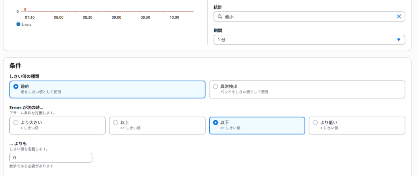Click the Errors legend label in graph

click(26, 24)
